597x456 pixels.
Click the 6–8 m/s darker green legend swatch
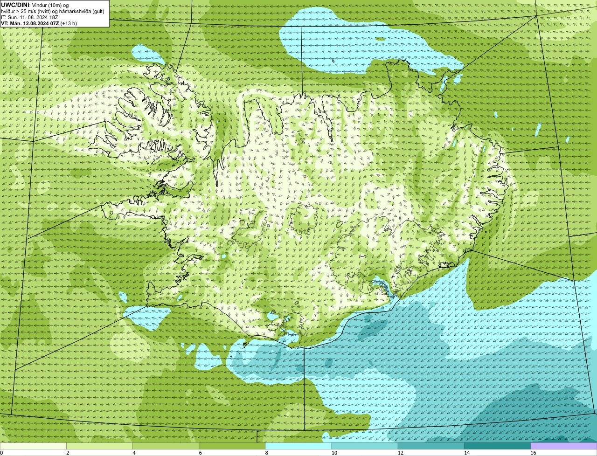[232, 446]
